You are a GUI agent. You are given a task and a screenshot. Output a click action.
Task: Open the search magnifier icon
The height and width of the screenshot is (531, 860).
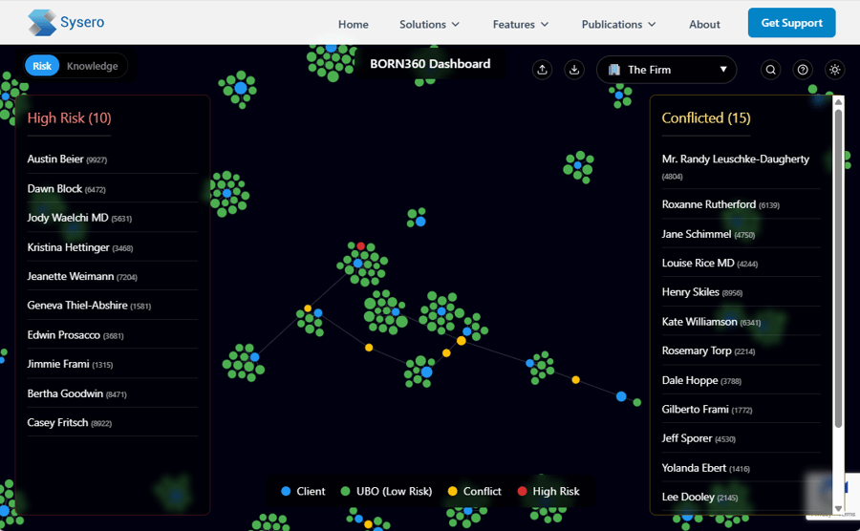tap(771, 70)
